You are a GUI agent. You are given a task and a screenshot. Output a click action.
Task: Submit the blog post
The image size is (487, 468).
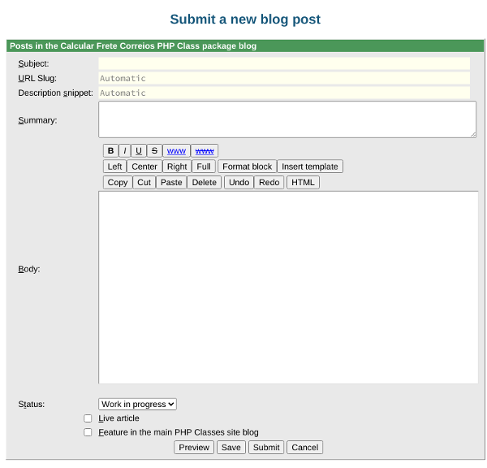tap(266, 448)
